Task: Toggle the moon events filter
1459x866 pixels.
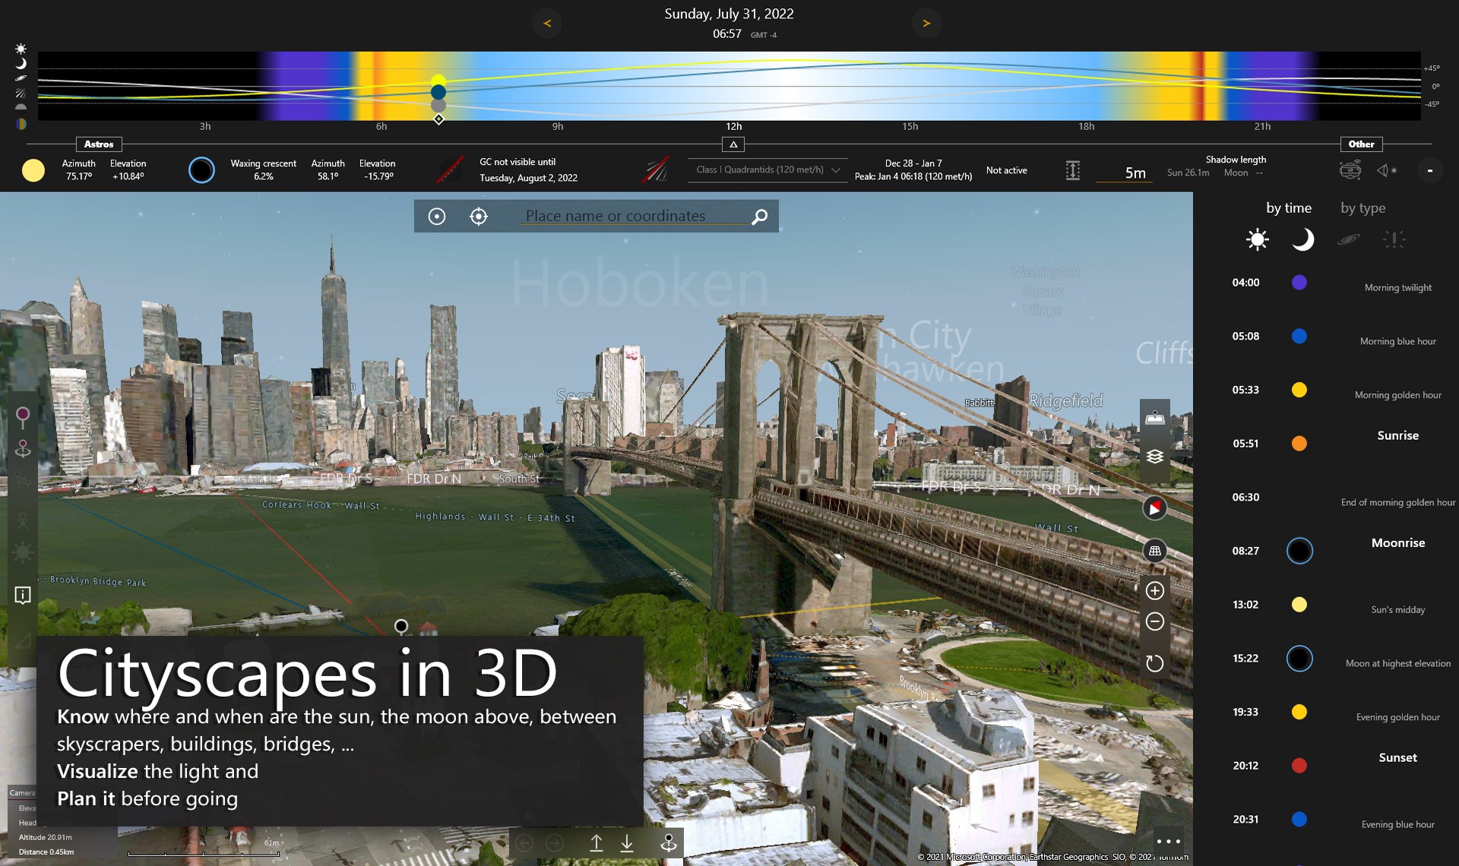Action: (x=1302, y=239)
